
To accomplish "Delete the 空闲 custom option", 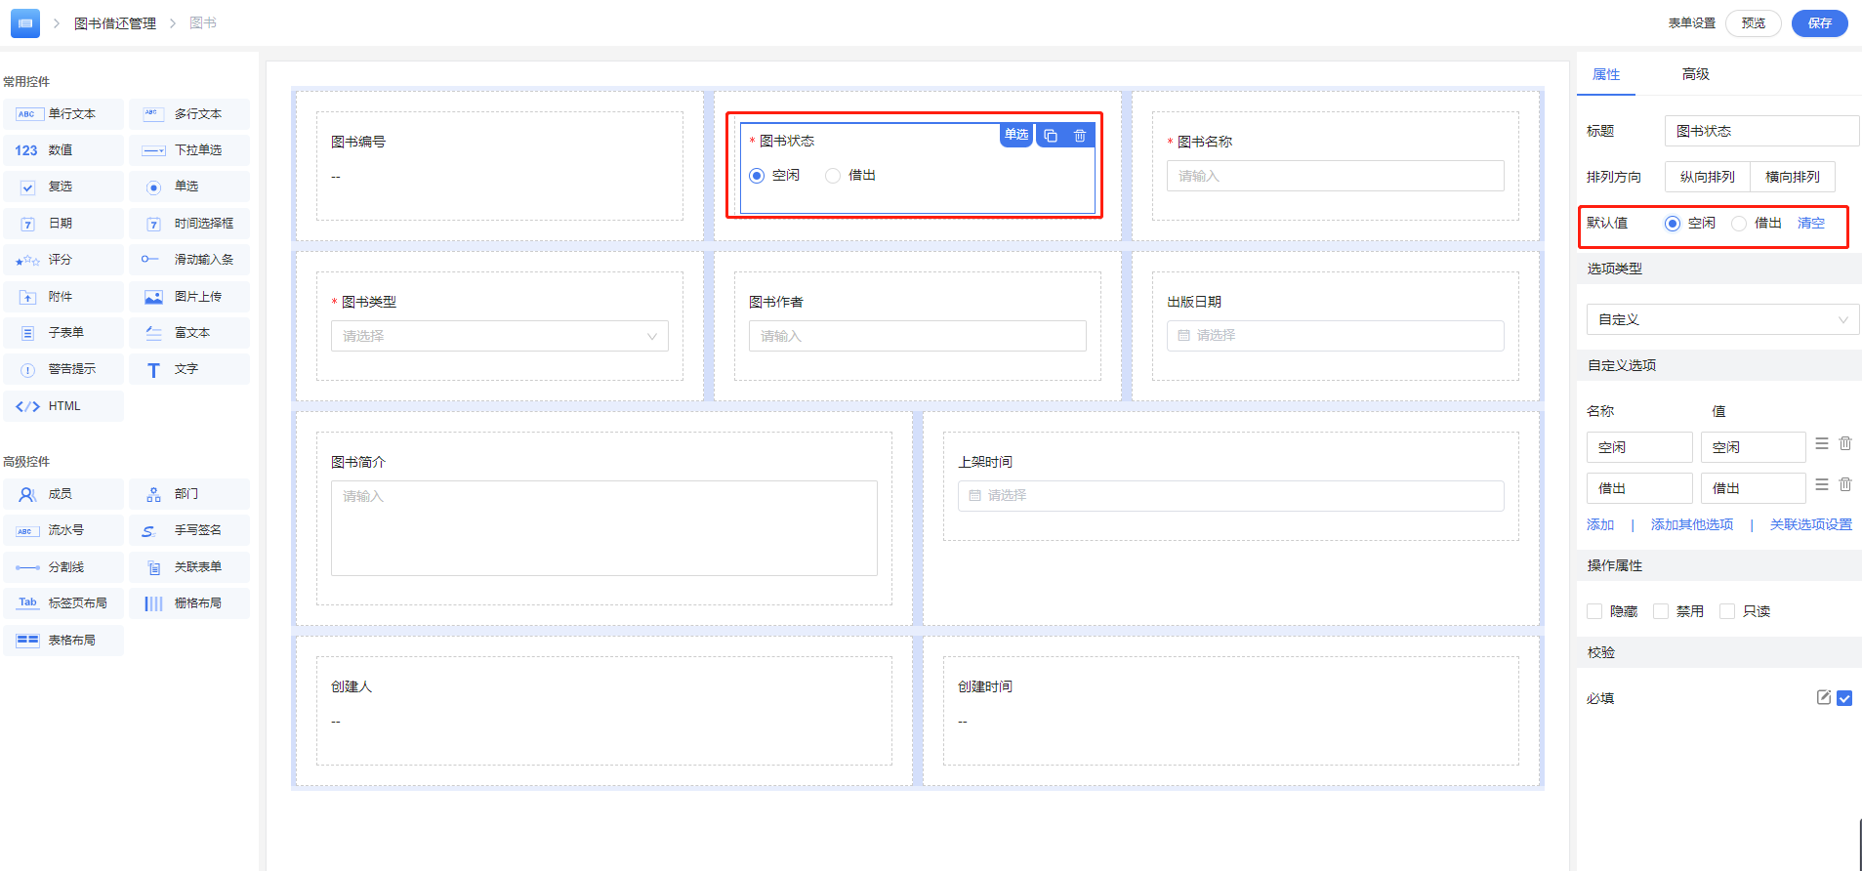I will [x=1845, y=443].
